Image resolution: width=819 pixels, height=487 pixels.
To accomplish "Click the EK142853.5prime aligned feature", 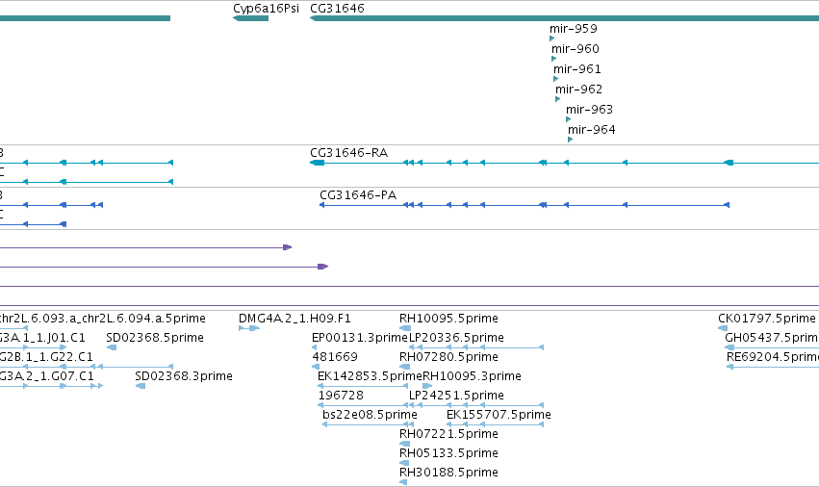I will coord(363,386).
